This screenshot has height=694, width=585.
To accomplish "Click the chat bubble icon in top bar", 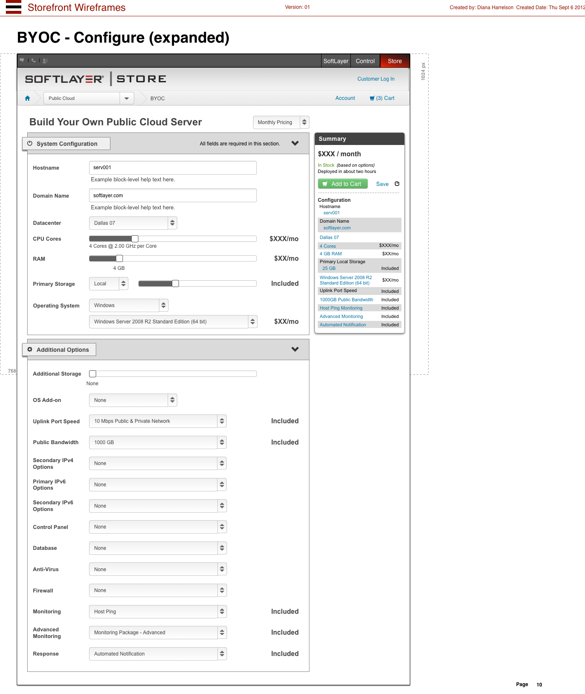I will [22, 61].
